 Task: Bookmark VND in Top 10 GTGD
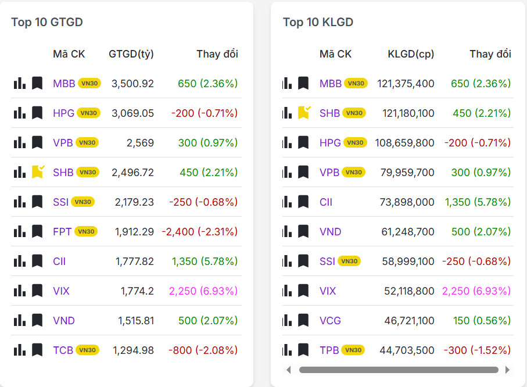tap(37, 320)
